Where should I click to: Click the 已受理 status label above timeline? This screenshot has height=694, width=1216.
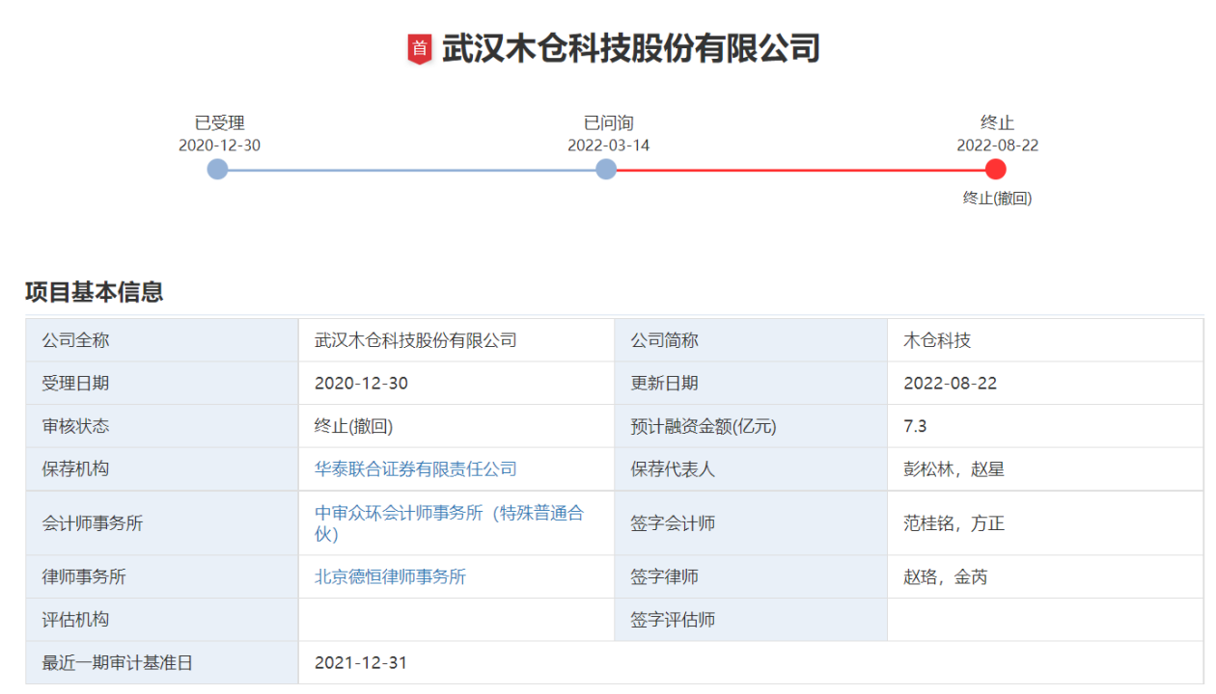click(x=220, y=123)
